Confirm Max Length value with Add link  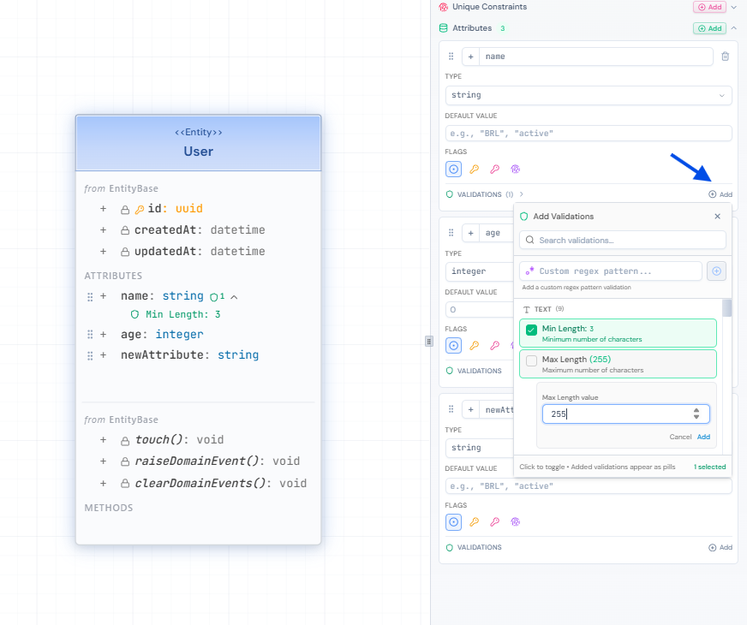(x=703, y=437)
